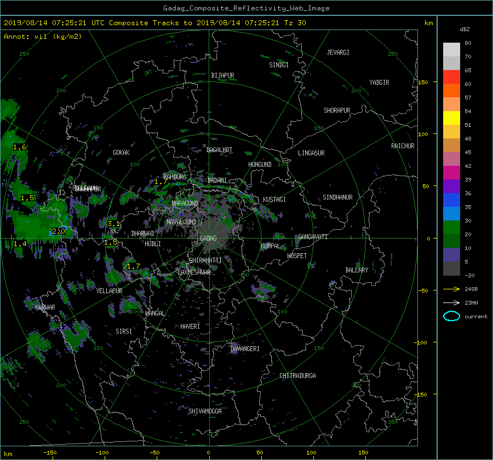The image size is (493, 460).
Task: Click the 1.6 VIL storm annotation
Action: coord(20,147)
